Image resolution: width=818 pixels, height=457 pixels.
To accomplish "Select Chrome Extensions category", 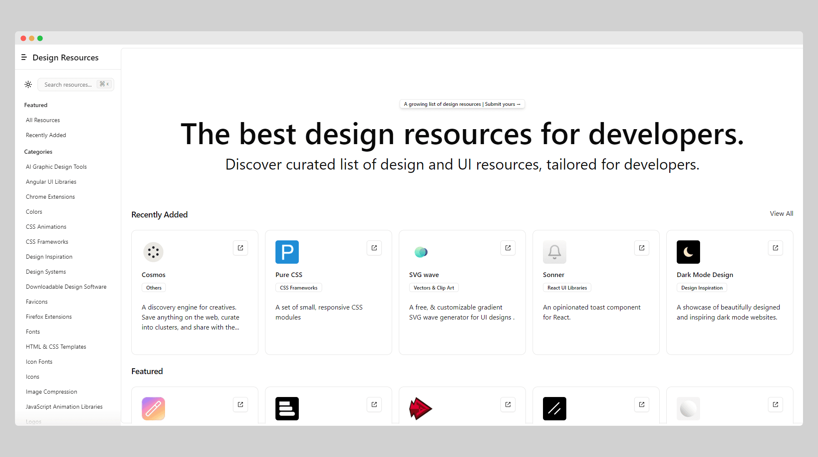I will 50,197.
